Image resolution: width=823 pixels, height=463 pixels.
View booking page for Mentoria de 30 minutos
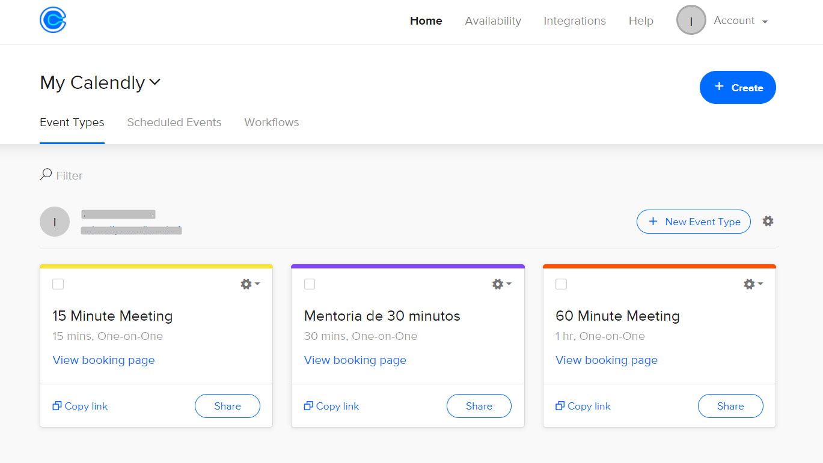pos(355,360)
